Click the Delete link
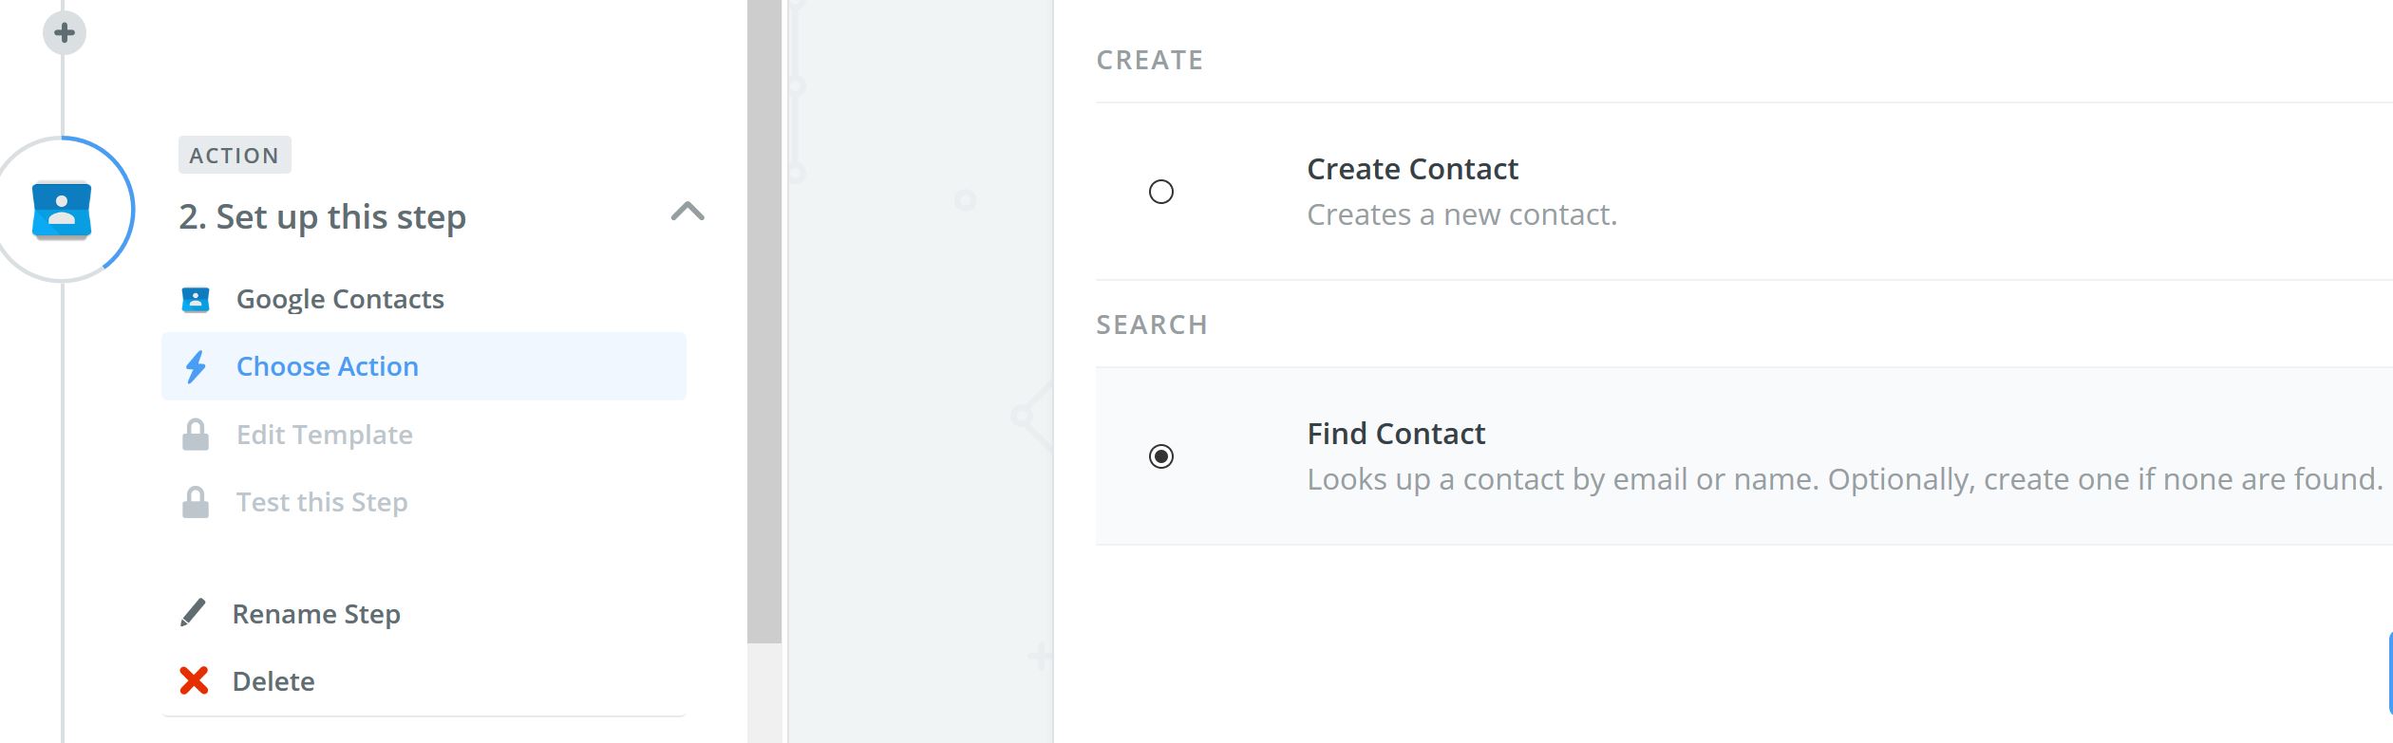The height and width of the screenshot is (743, 2393). point(273,681)
